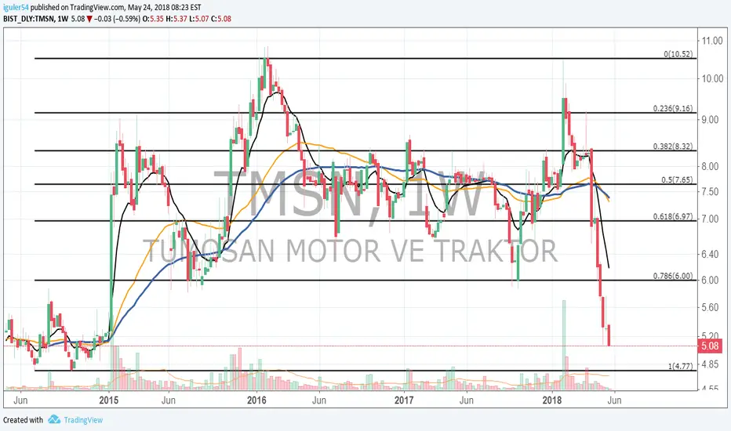Image resolution: width=731 pixels, height=431 pixels.
Task: Click the 4.85 price axis label
Action: point(710,364)
